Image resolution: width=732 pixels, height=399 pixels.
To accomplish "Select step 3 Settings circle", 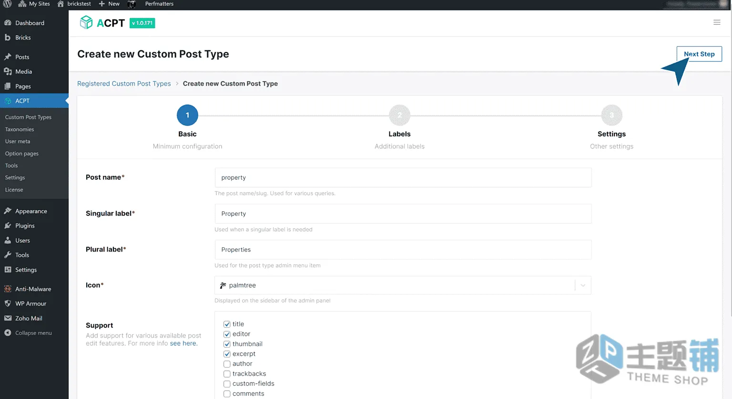I will tap(611, 115).
